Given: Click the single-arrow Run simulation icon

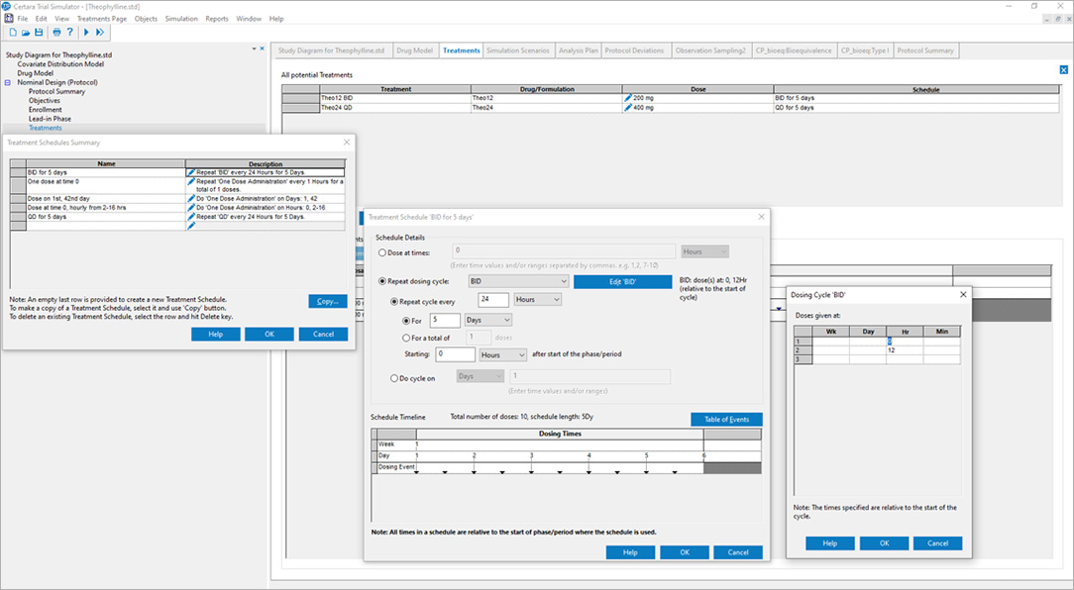Looking at the screenshot, I should point(86,33).
